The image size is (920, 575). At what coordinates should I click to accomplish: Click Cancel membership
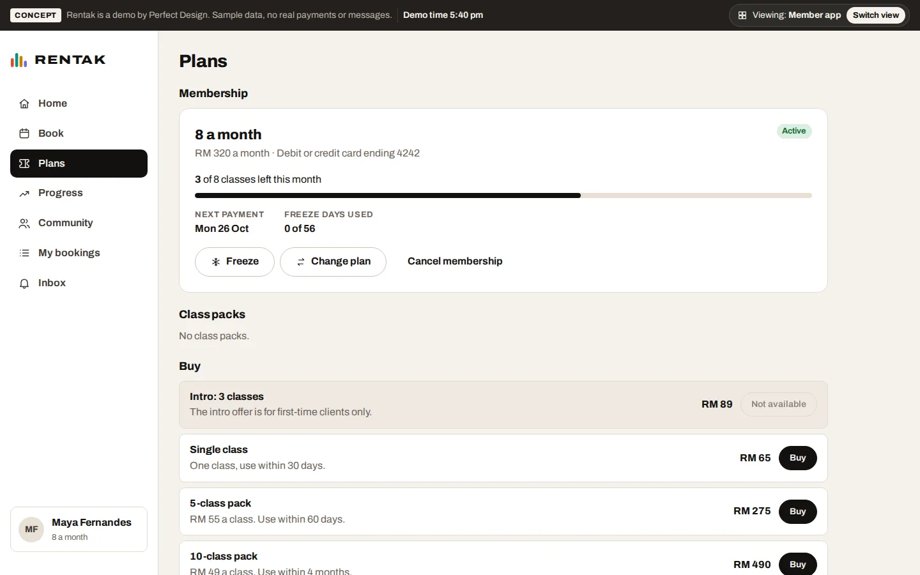coord(455,261)
